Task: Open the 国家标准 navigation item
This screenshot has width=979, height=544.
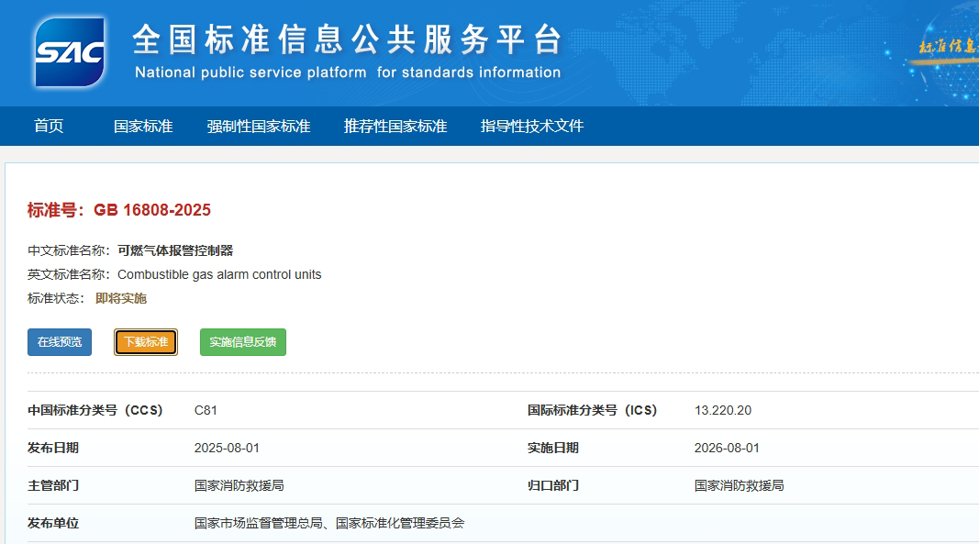Action: 143,127
